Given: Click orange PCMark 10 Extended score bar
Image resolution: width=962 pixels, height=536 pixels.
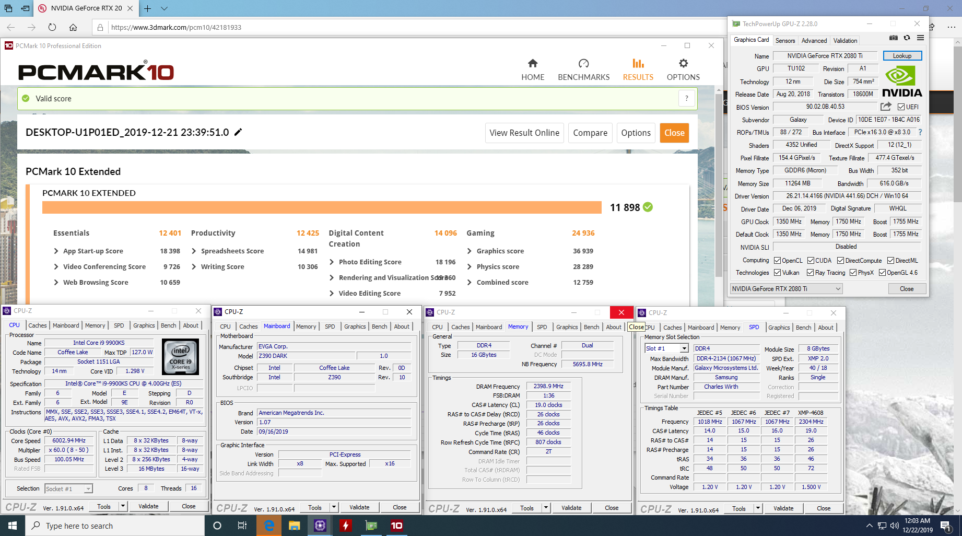Looking at the screenshot, I should coord(322,207).
